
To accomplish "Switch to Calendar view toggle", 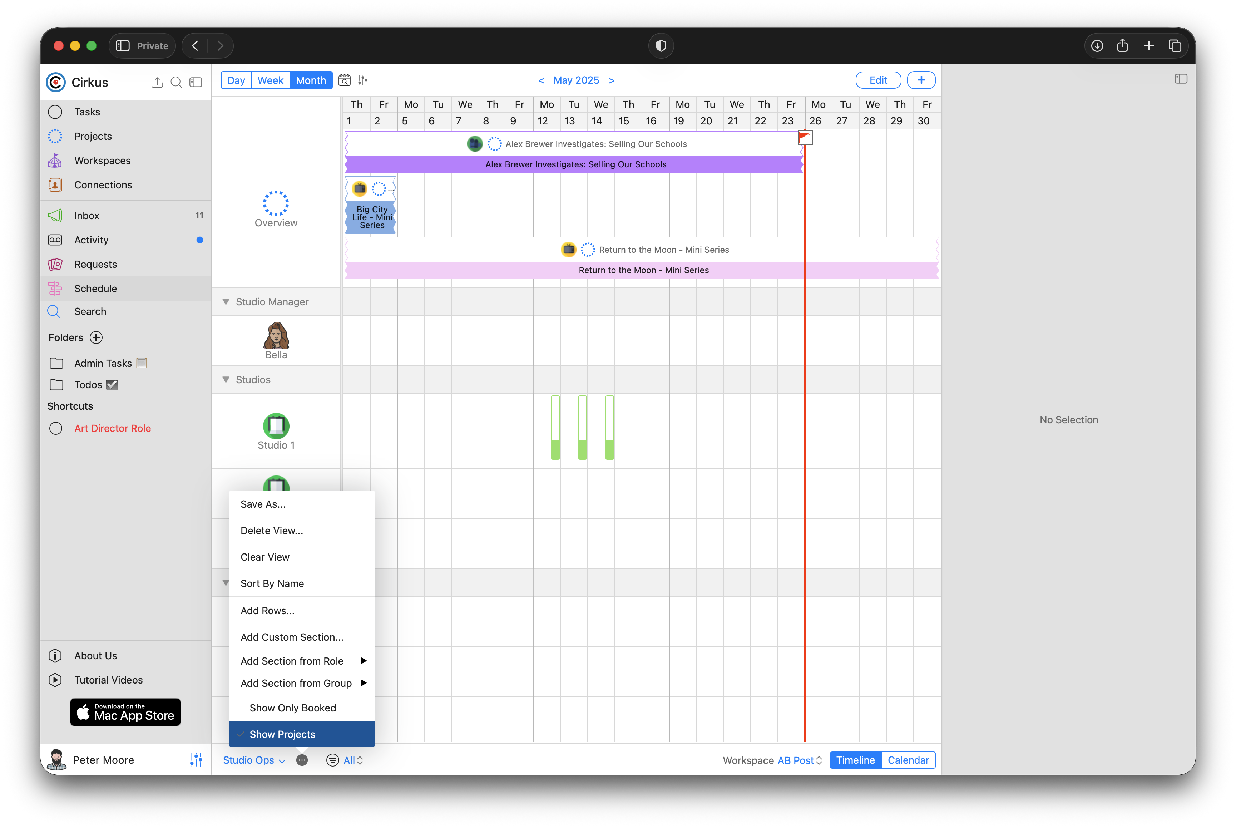I will pyautogui.click(x=908, y=760).
